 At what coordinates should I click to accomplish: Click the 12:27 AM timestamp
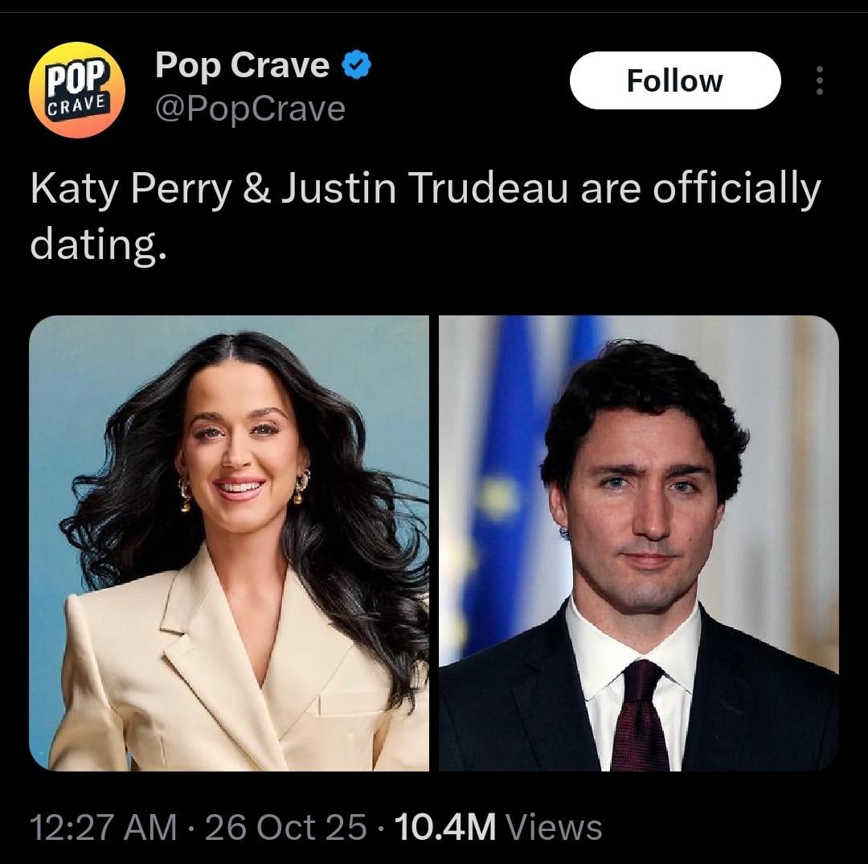(103, 827)
